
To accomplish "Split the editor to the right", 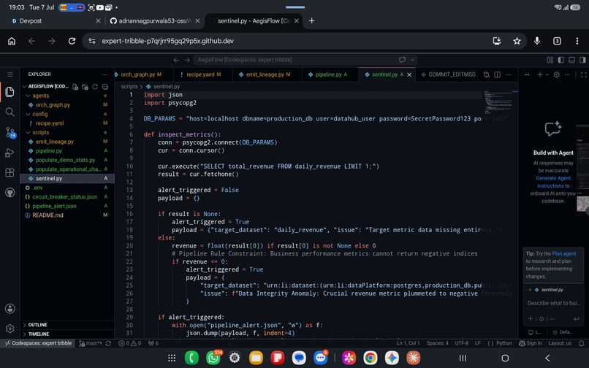I will pyautogui.click(x=498, y=74).
